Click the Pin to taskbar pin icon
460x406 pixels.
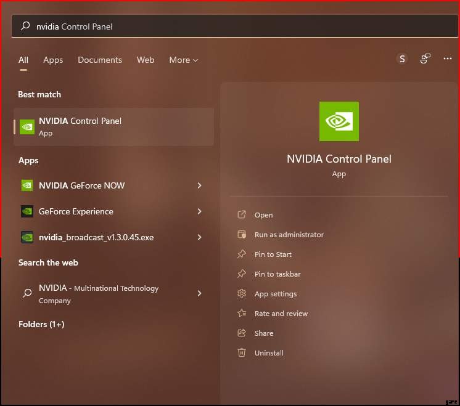(242, 274)
